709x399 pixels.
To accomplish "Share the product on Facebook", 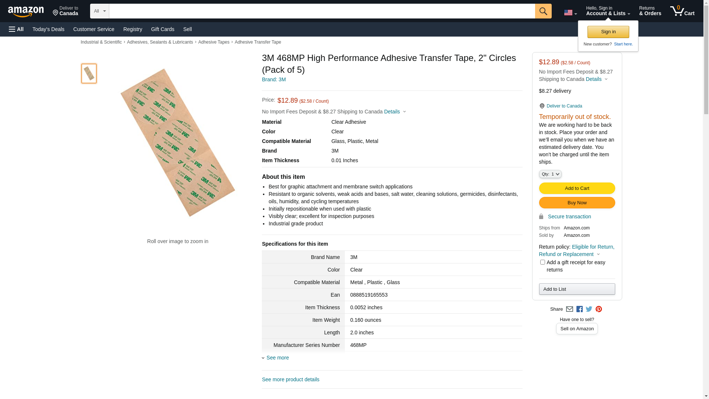I will tap(579, 309).
